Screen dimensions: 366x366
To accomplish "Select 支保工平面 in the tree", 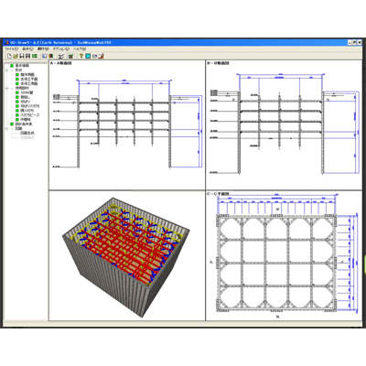I will pos(29,79).
